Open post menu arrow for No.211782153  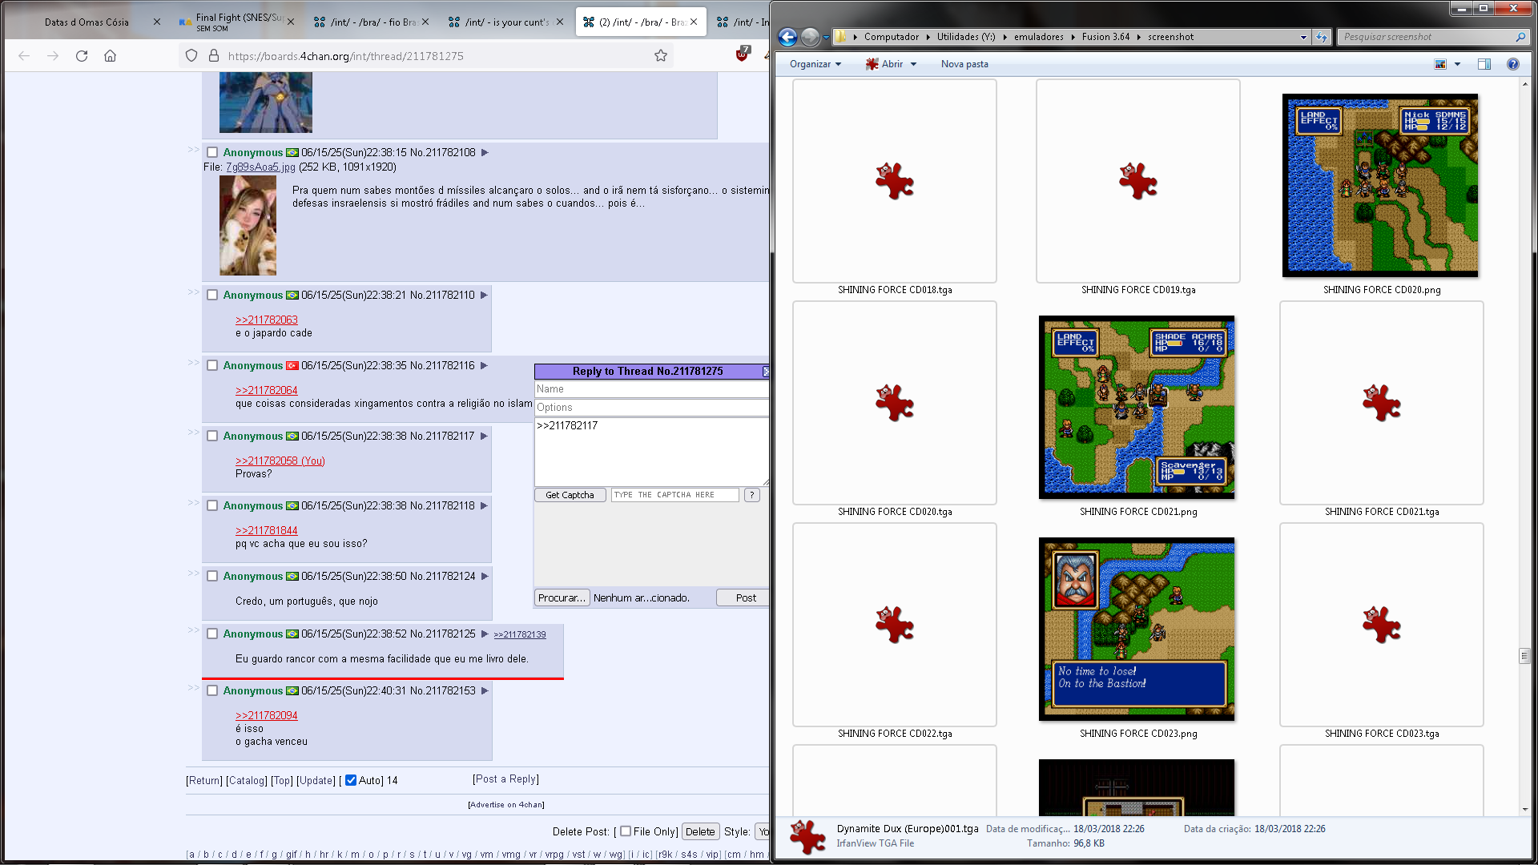click(x=485, y=690)
